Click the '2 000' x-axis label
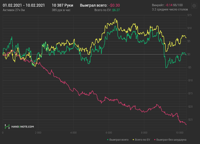200x144 pixels. pos(38,133)
